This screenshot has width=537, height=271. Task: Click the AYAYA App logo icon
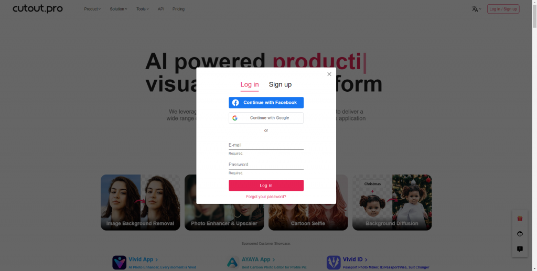coord(232,263)
